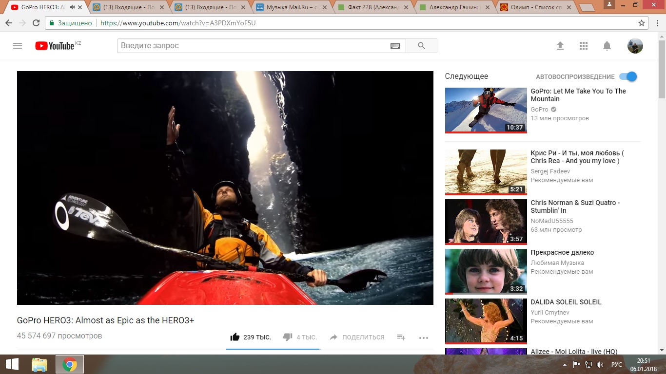
Task: Open the Прекрасное далеко title link
Action: click(562, 252)
